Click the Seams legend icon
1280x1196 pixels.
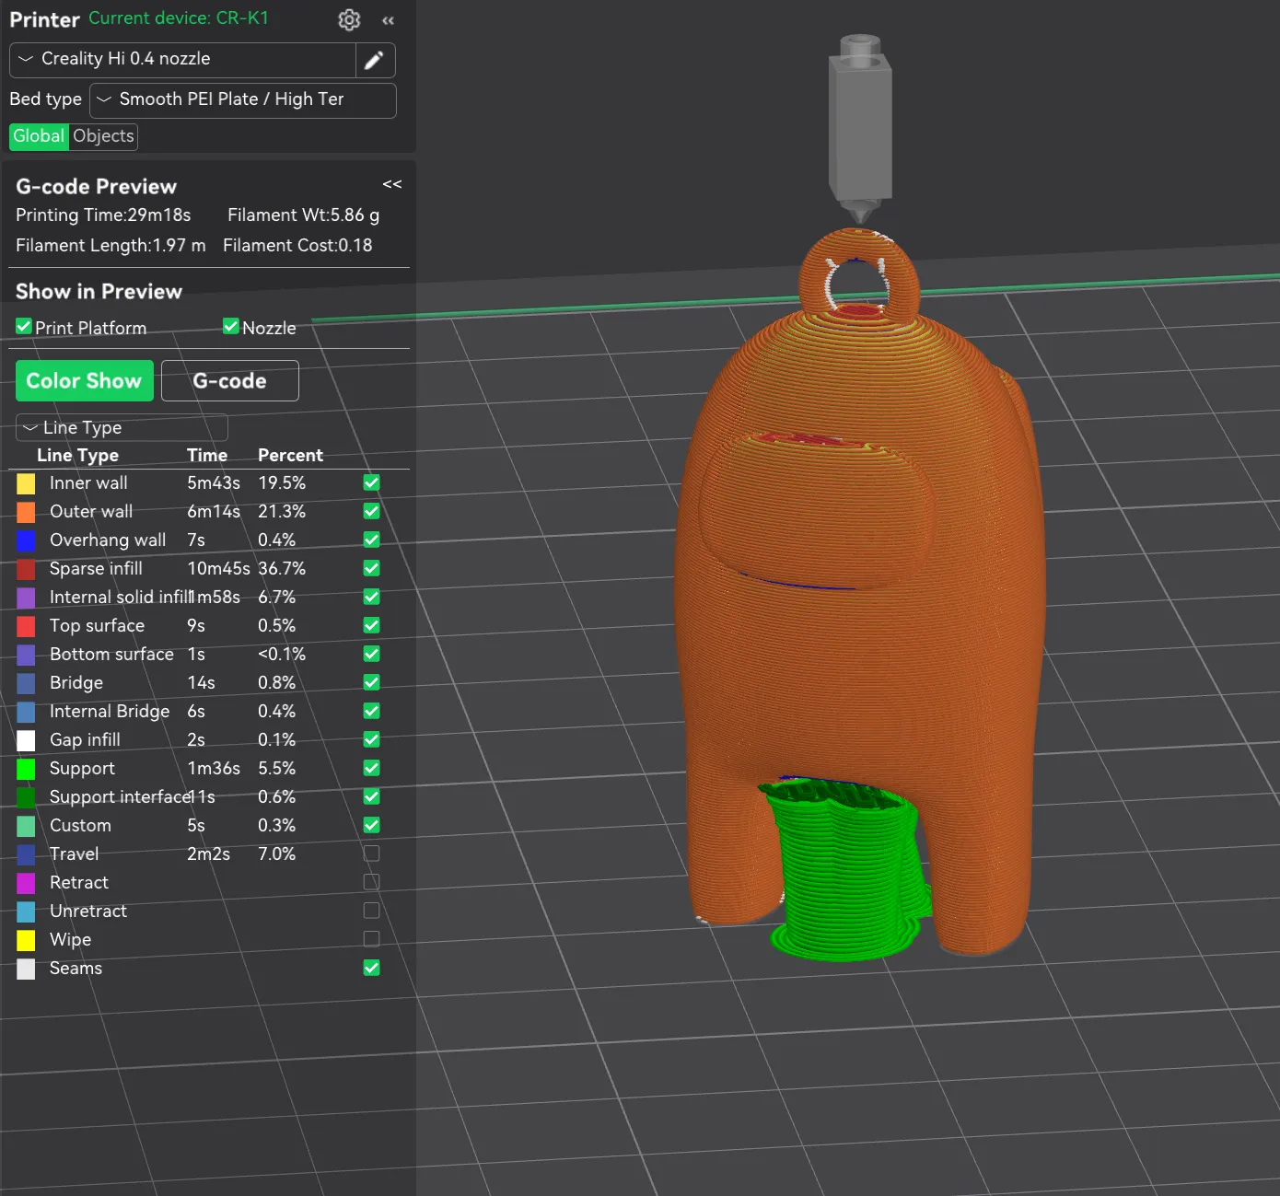(x=26, y=968)
